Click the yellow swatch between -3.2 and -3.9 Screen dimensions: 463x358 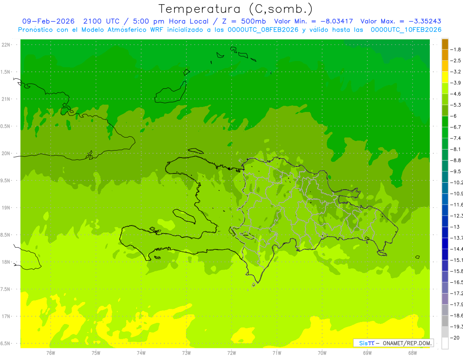coord(445,77)
